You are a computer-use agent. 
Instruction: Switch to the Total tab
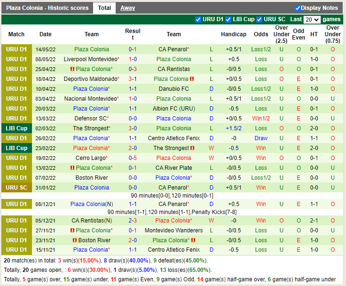(x=104, y=8)
